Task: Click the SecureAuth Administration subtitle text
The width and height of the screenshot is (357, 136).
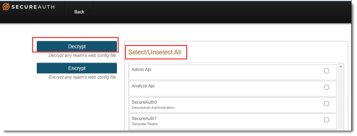Action: [153, 108]
